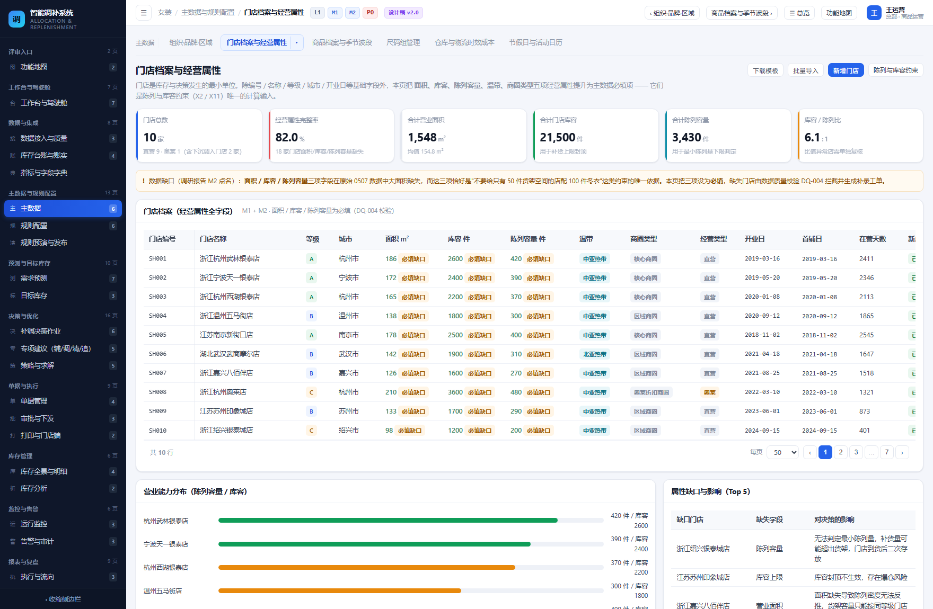Click 下载模板 button
The width and height of the screenshot is (933, 609).
pyautogui.click(x=765, y=70)
